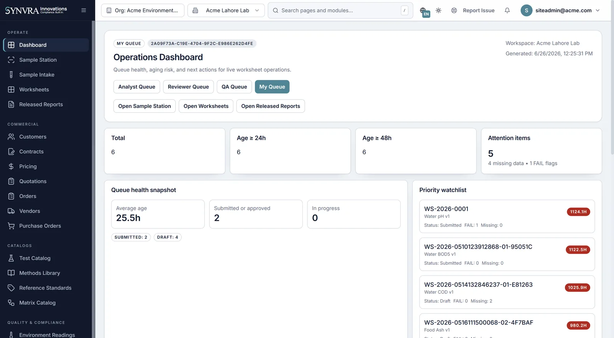Switch to the Reviewer Queue tab
614x338 pixels.
[188, 87]
